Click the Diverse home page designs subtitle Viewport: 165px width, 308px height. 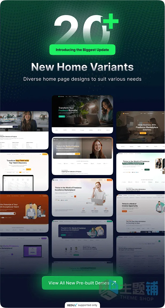pyautogui.click(x=82, y=79)
